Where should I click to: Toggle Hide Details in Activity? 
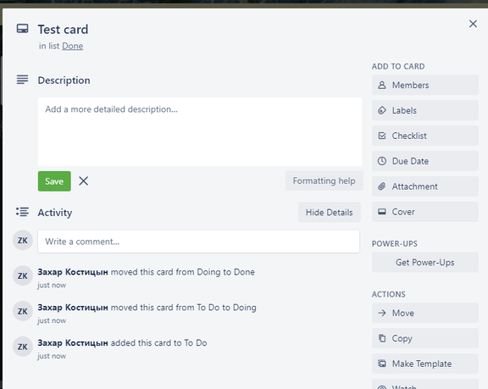click(330, 212)
